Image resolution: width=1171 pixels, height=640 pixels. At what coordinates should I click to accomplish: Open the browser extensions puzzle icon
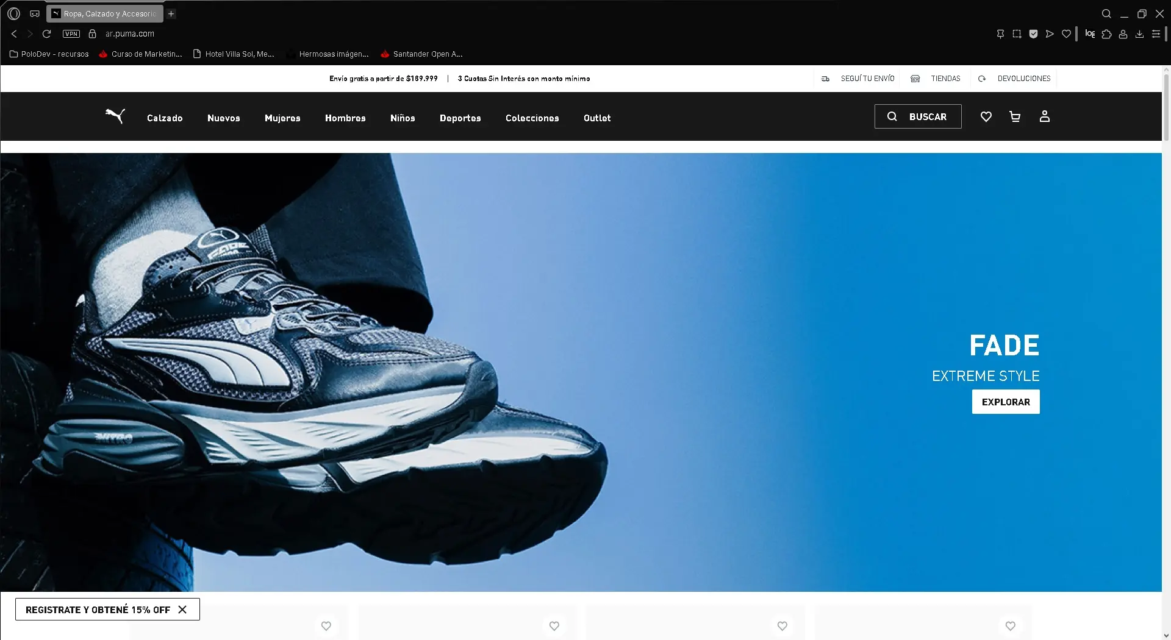(x=1106, y=34)
